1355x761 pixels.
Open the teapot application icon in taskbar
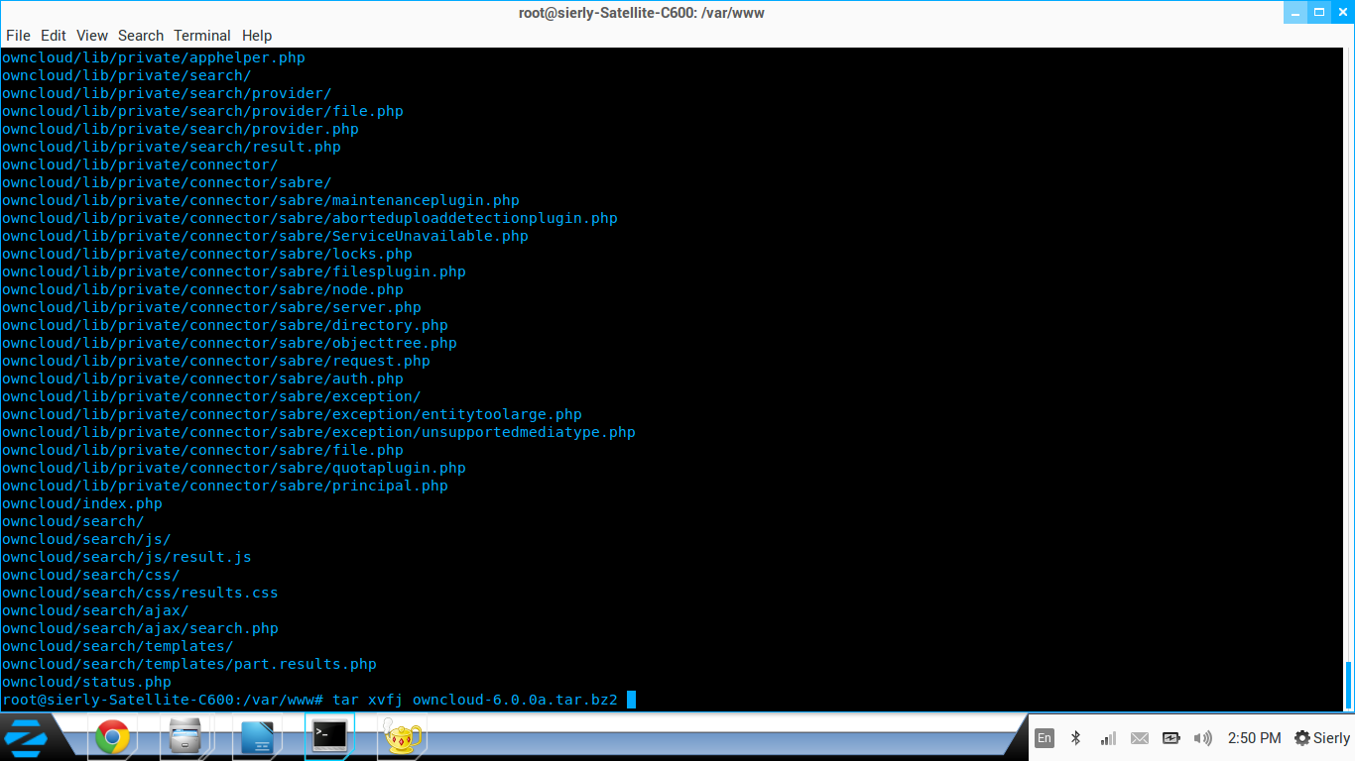[404, 738]
